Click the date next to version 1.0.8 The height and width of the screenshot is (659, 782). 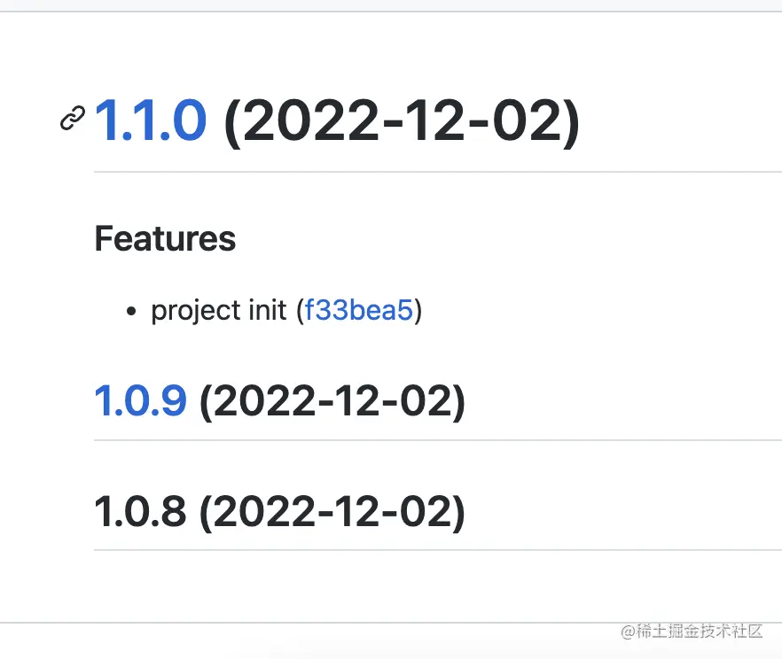(x=332, y=513)
